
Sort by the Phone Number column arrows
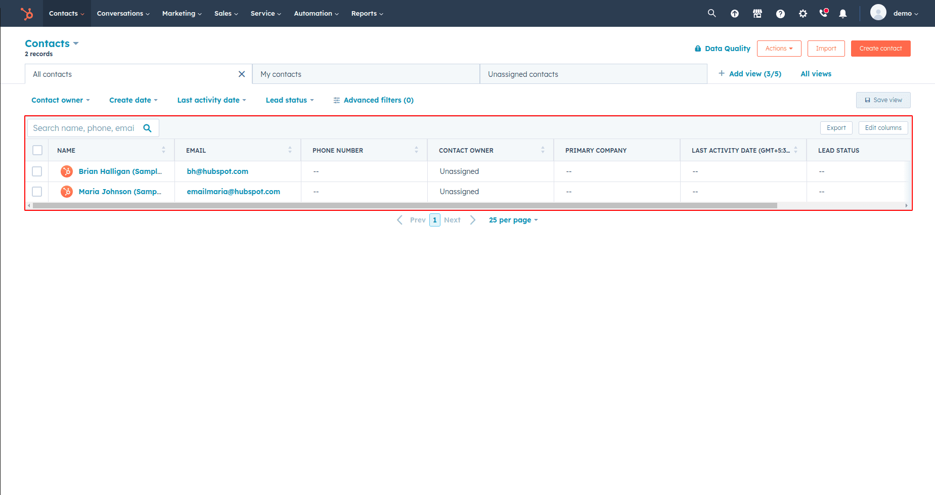pos(416,150)
